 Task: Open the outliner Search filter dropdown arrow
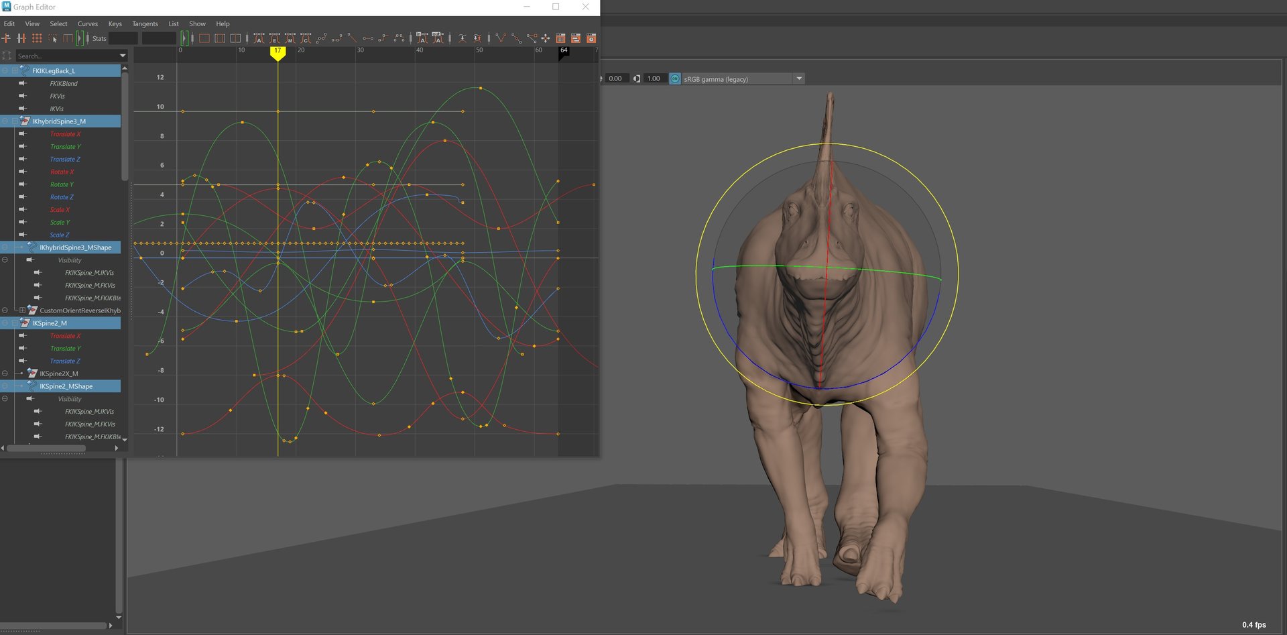click(123, 56)
